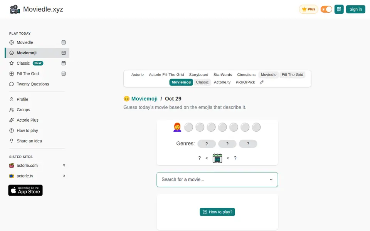The image size is (370, 231).
Task: Click the second Genres question-mark pill
Action: (227, 144)
